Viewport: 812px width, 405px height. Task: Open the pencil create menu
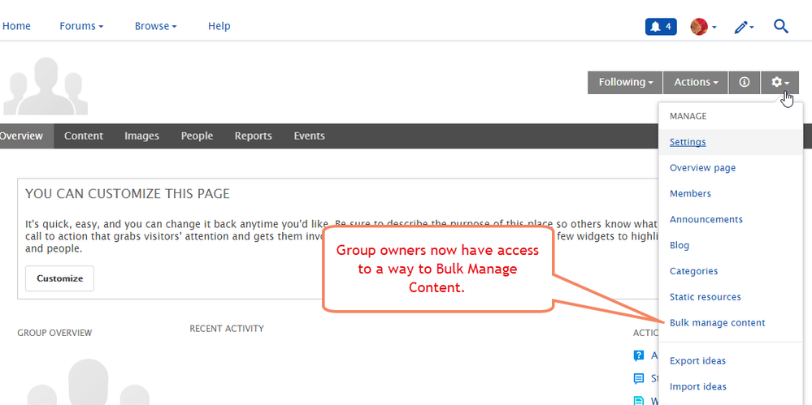pos(743,27)
